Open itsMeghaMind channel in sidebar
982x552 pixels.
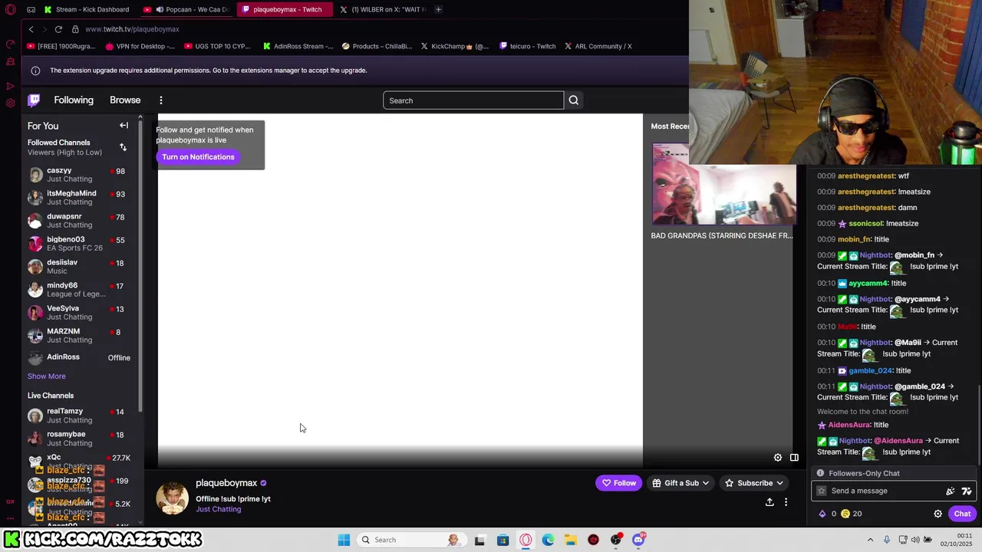[x=77, y=198]
